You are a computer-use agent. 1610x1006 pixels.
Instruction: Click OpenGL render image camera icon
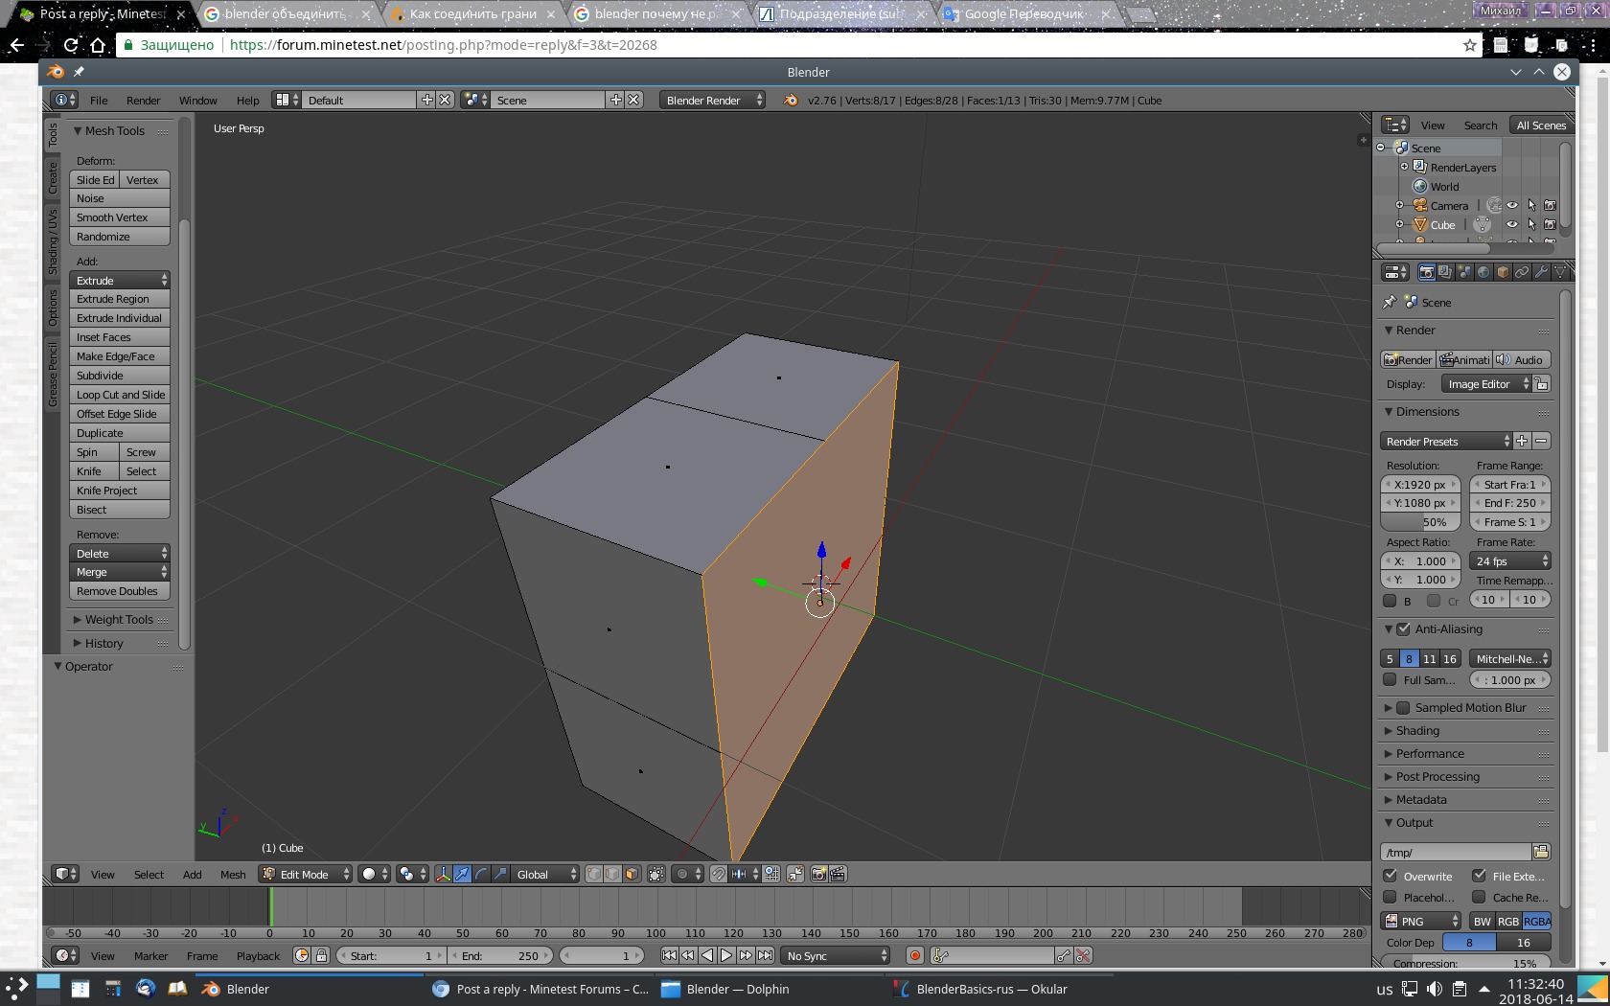pos(818,874)
